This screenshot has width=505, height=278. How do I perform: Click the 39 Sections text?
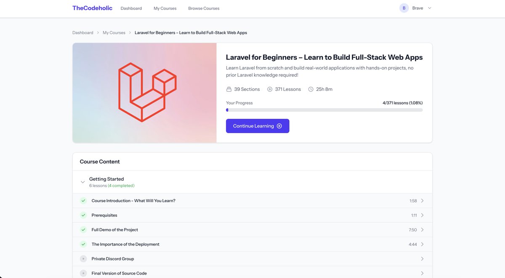click(247, 89)
